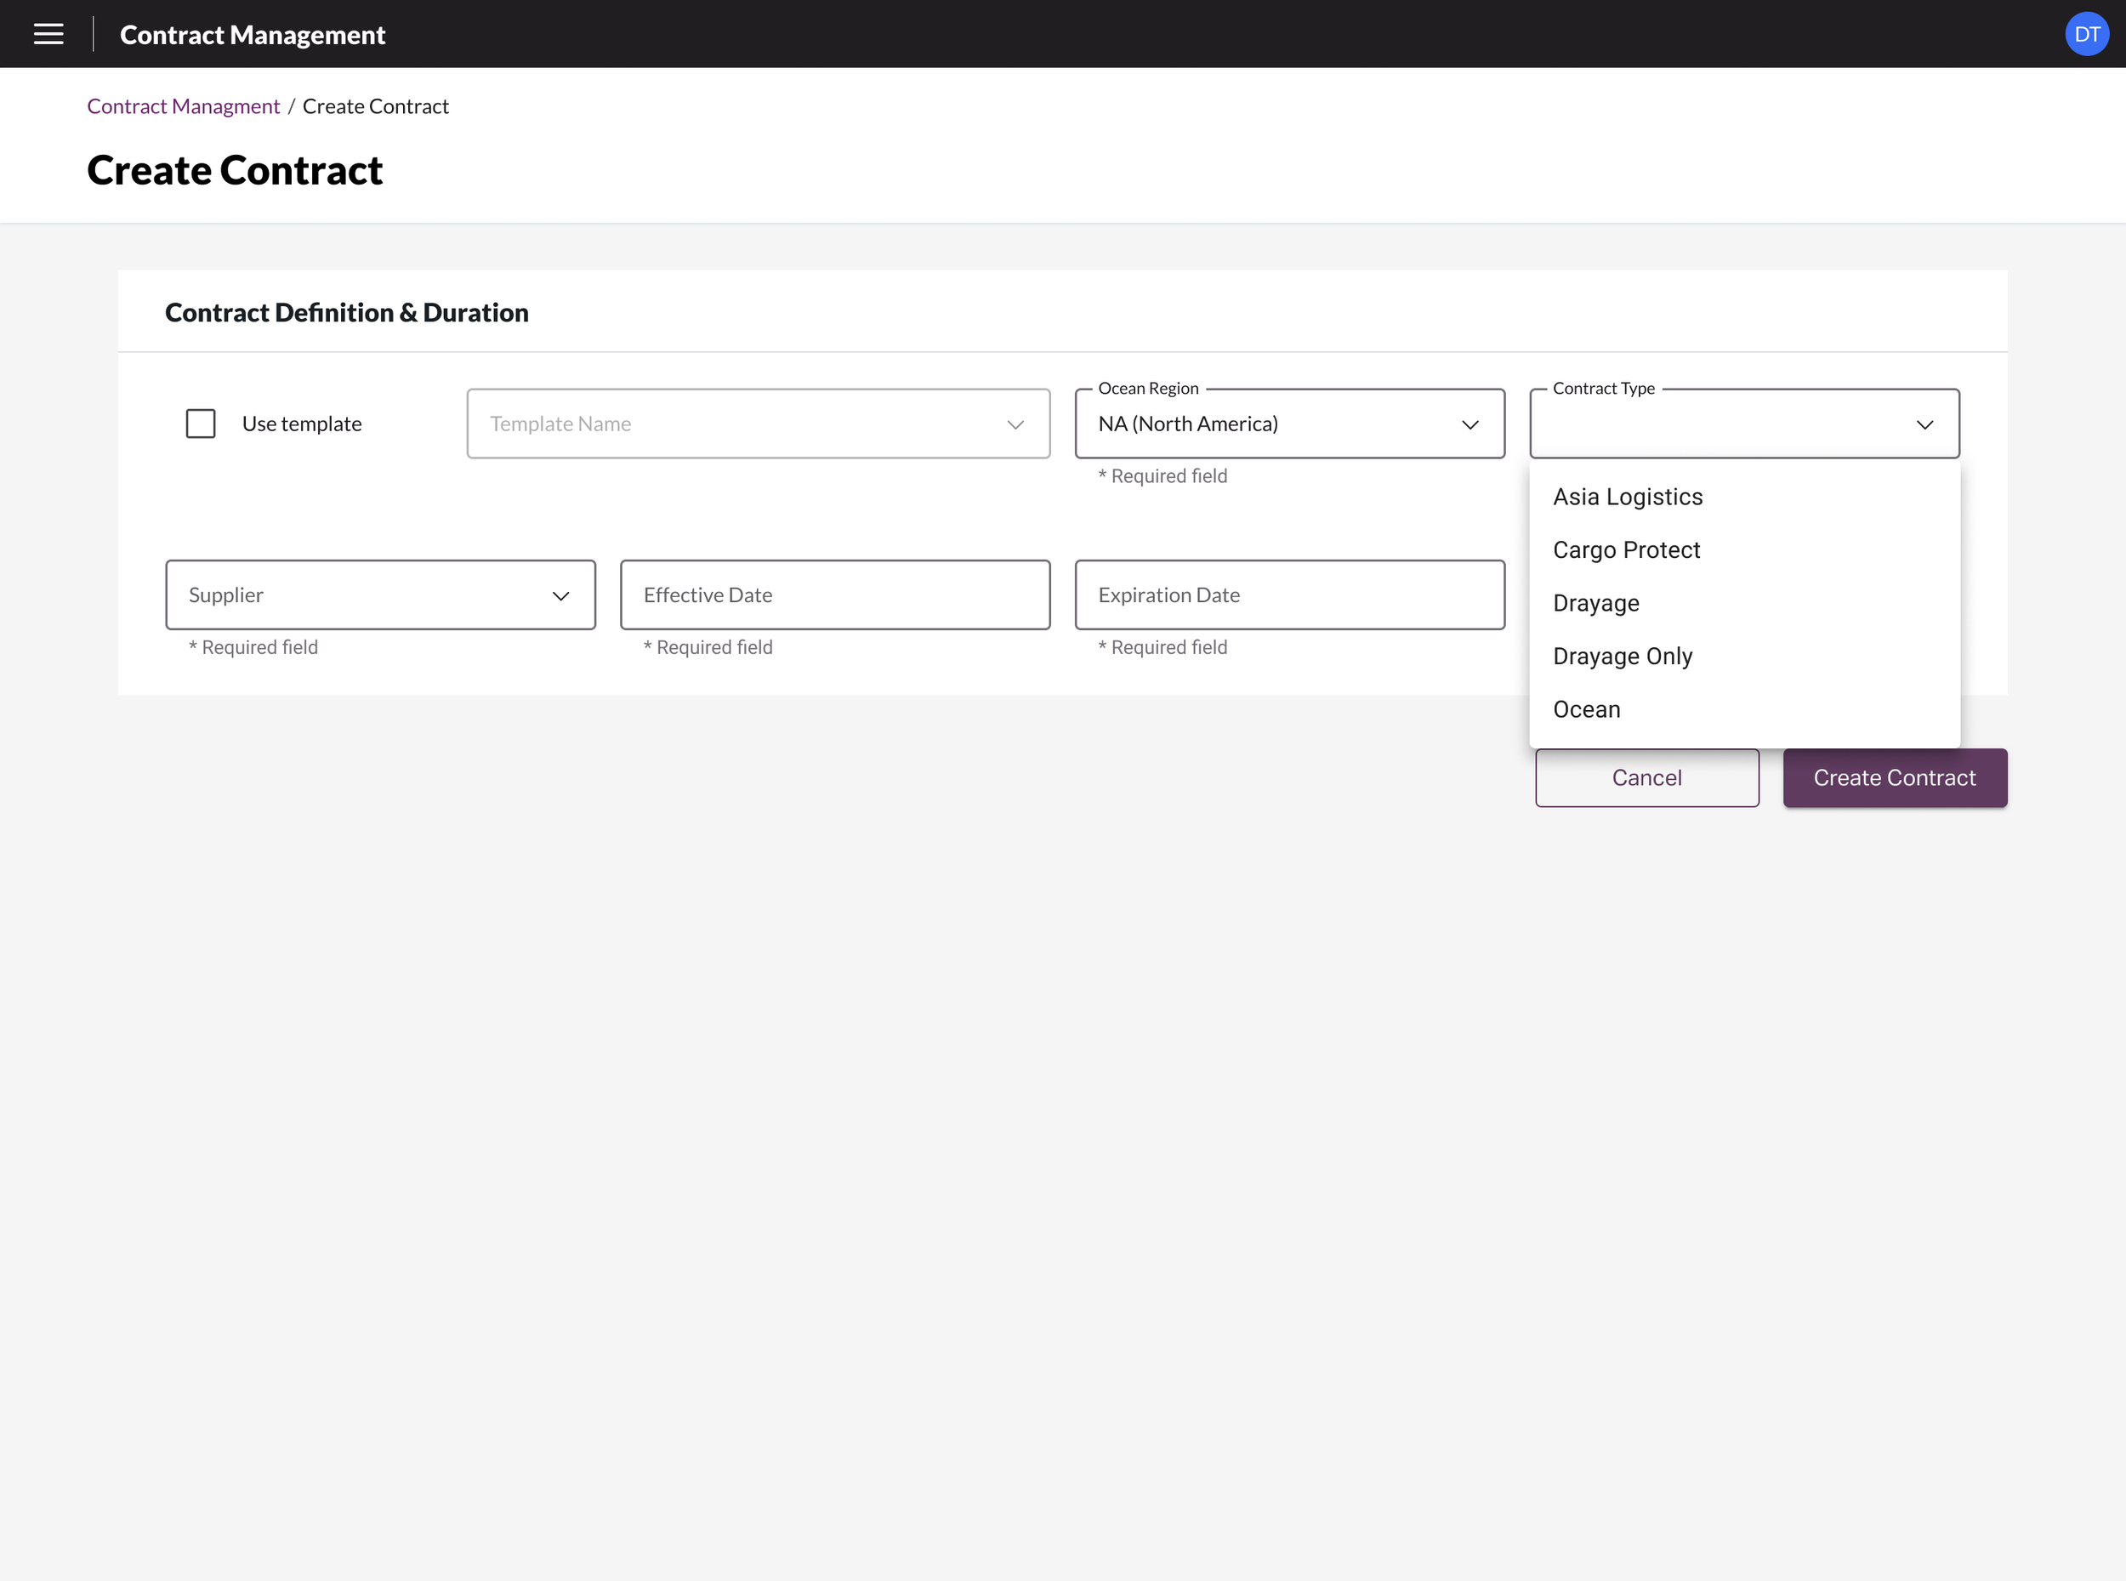Select Drayage Only contract type

pyautogui.click(x=1623, y=657)
